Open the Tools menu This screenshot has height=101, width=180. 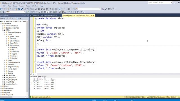pos(28,6)
